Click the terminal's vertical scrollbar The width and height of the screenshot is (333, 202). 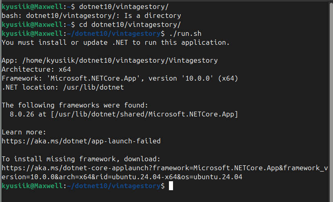tap(331, 102)
